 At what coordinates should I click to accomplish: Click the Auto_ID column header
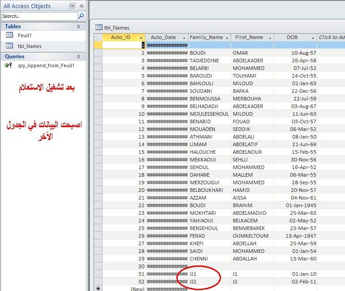124,38
